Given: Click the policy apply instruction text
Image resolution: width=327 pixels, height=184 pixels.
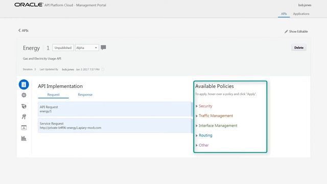Looking at the screenshot, I should point(226,94).
